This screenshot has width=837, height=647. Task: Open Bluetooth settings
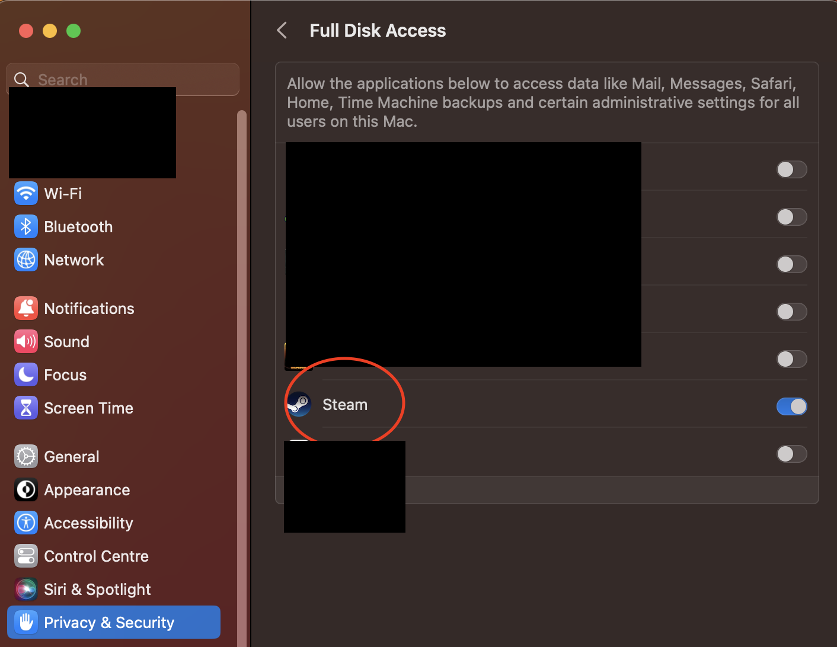pyautogui.click(x=78, y=227)
